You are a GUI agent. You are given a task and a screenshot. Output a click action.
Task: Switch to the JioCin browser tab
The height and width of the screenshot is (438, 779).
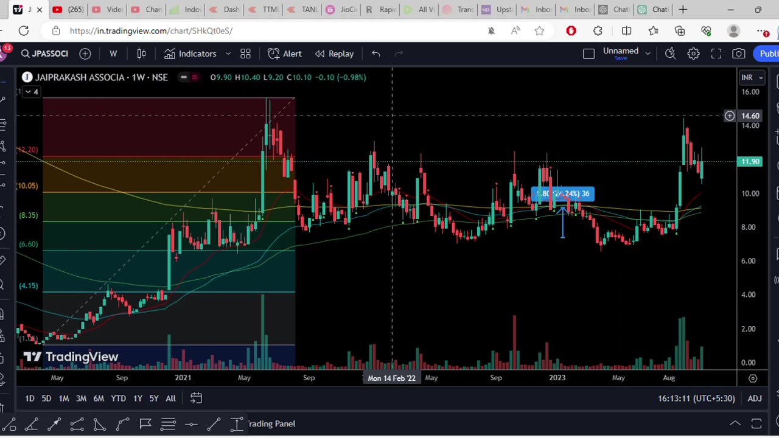point(341,10)
